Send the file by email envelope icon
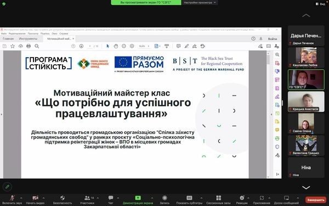 268,46
